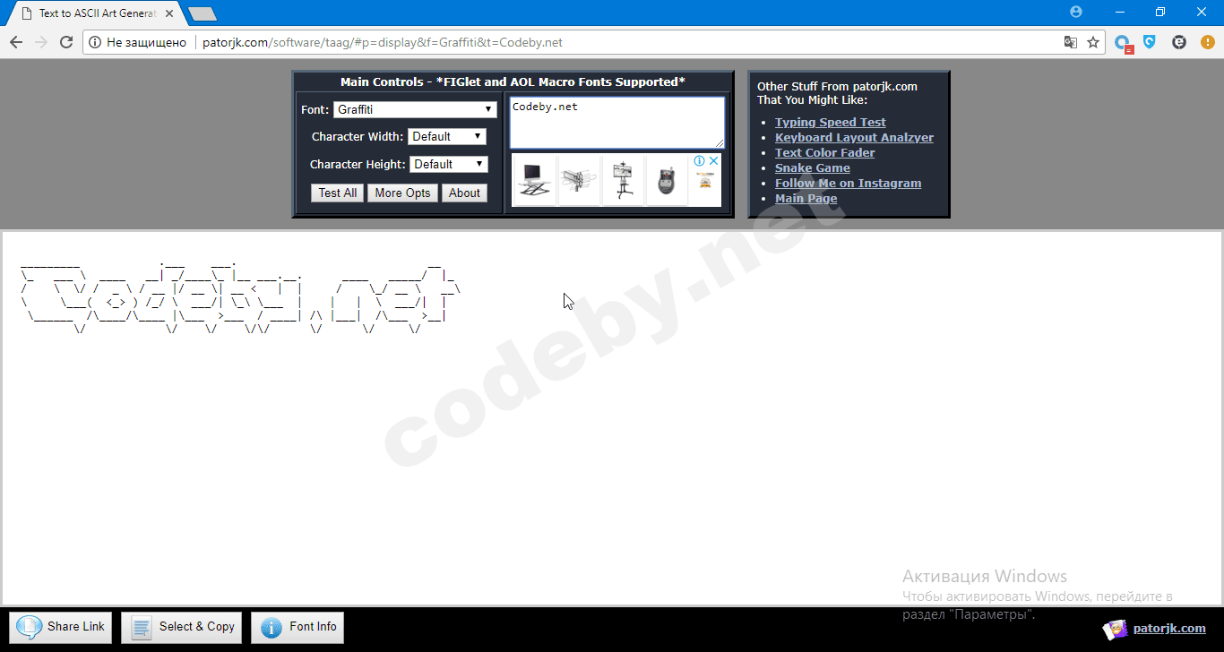The image size is (1224, 652).
Task: Open the Chrome profile icon in the title bar
Action: (1076, 12)
